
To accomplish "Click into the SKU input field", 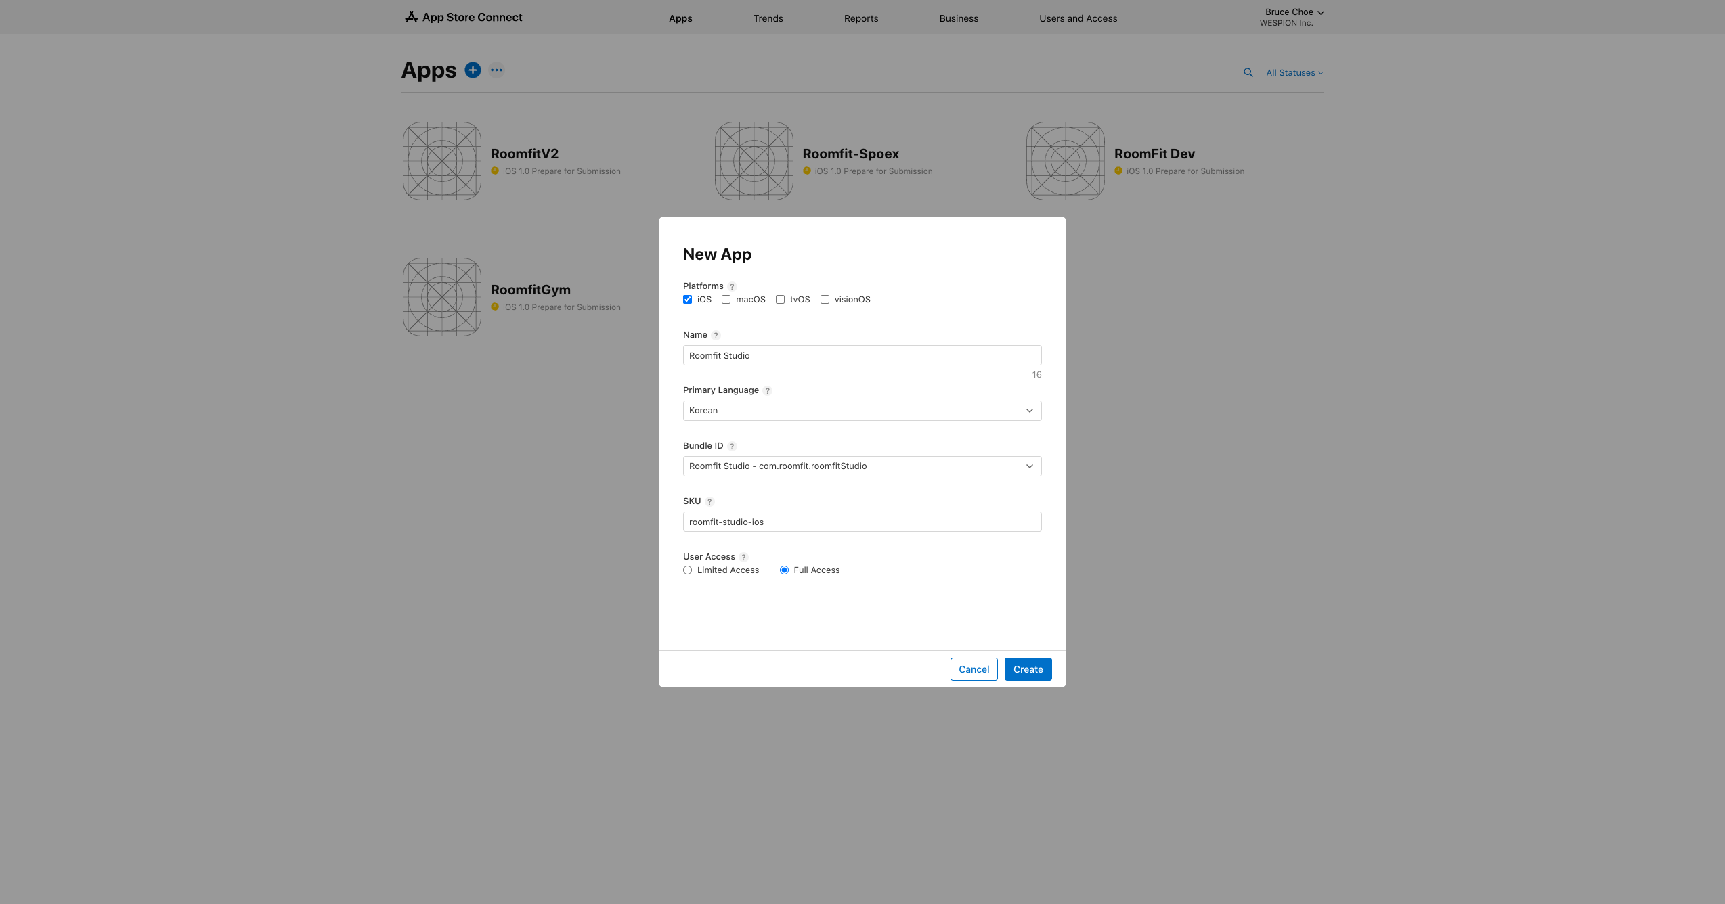I will point(861,522).
